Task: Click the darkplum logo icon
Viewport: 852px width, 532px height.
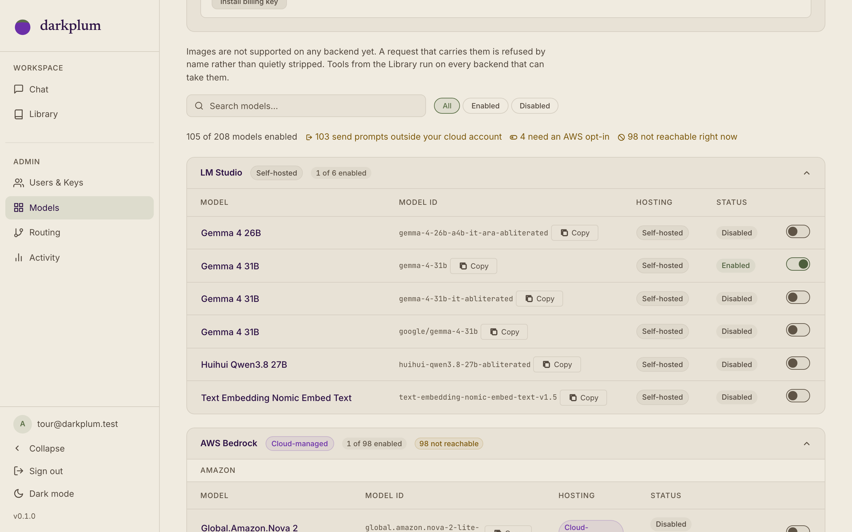Action: (x=23, y=27)
